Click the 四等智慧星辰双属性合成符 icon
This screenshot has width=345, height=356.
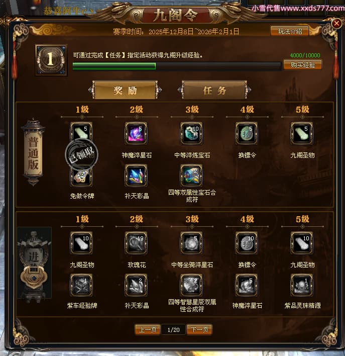(191, 285)
